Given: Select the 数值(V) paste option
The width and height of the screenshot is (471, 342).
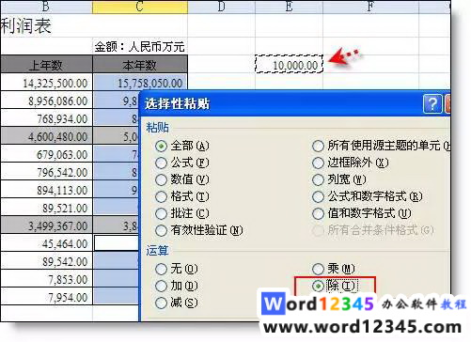Looking at the screenshot, I should click(181, 179).
